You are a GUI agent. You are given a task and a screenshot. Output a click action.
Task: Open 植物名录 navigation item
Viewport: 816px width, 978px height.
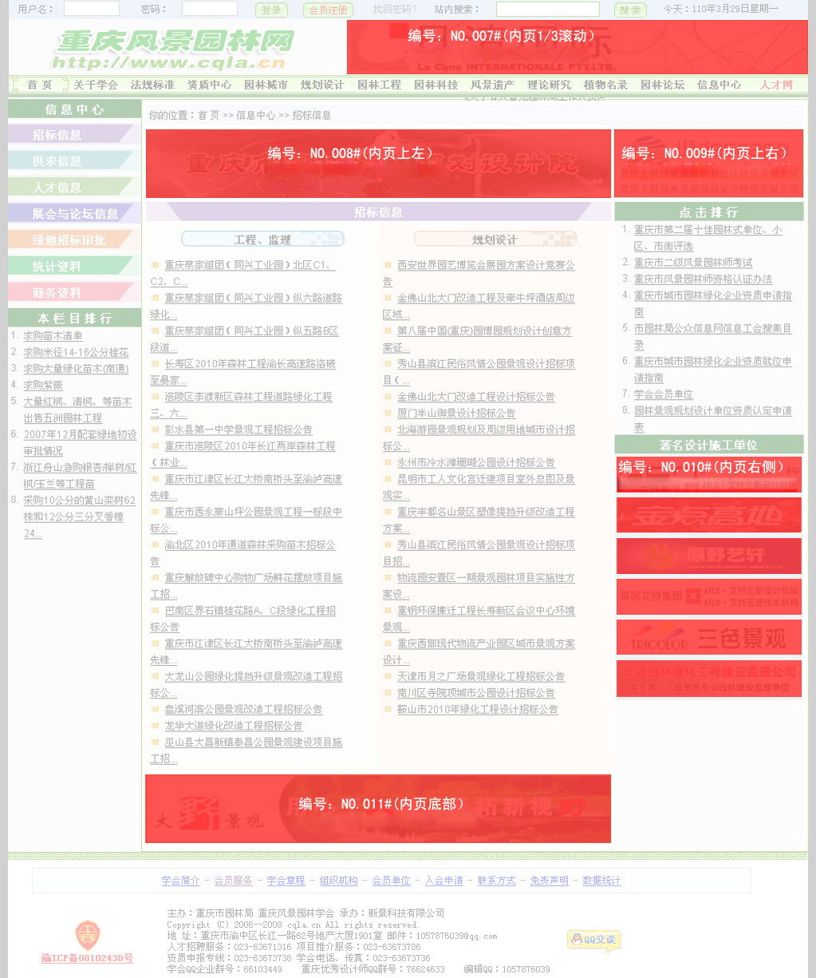(x=605, y=85)
